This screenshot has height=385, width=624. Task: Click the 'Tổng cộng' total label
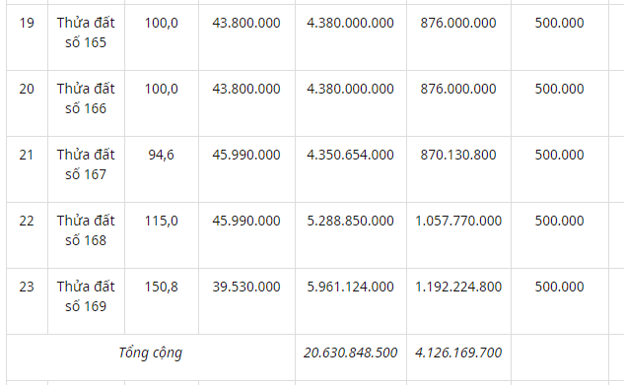pos(151,353)
